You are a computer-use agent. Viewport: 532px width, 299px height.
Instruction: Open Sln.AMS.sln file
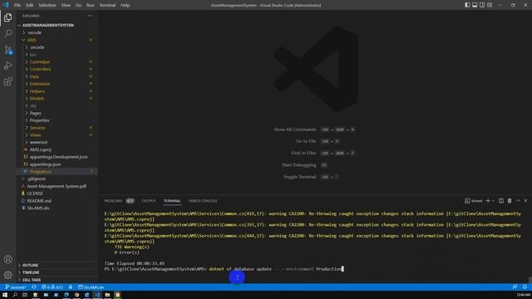pos(57,208)
